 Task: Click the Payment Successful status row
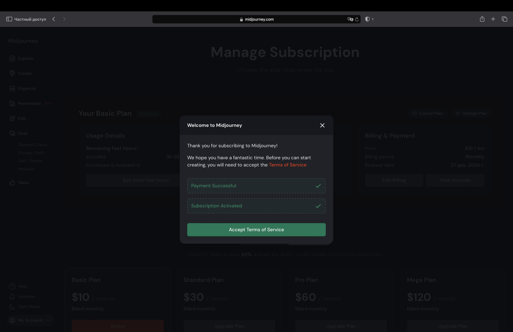point(256,186)
